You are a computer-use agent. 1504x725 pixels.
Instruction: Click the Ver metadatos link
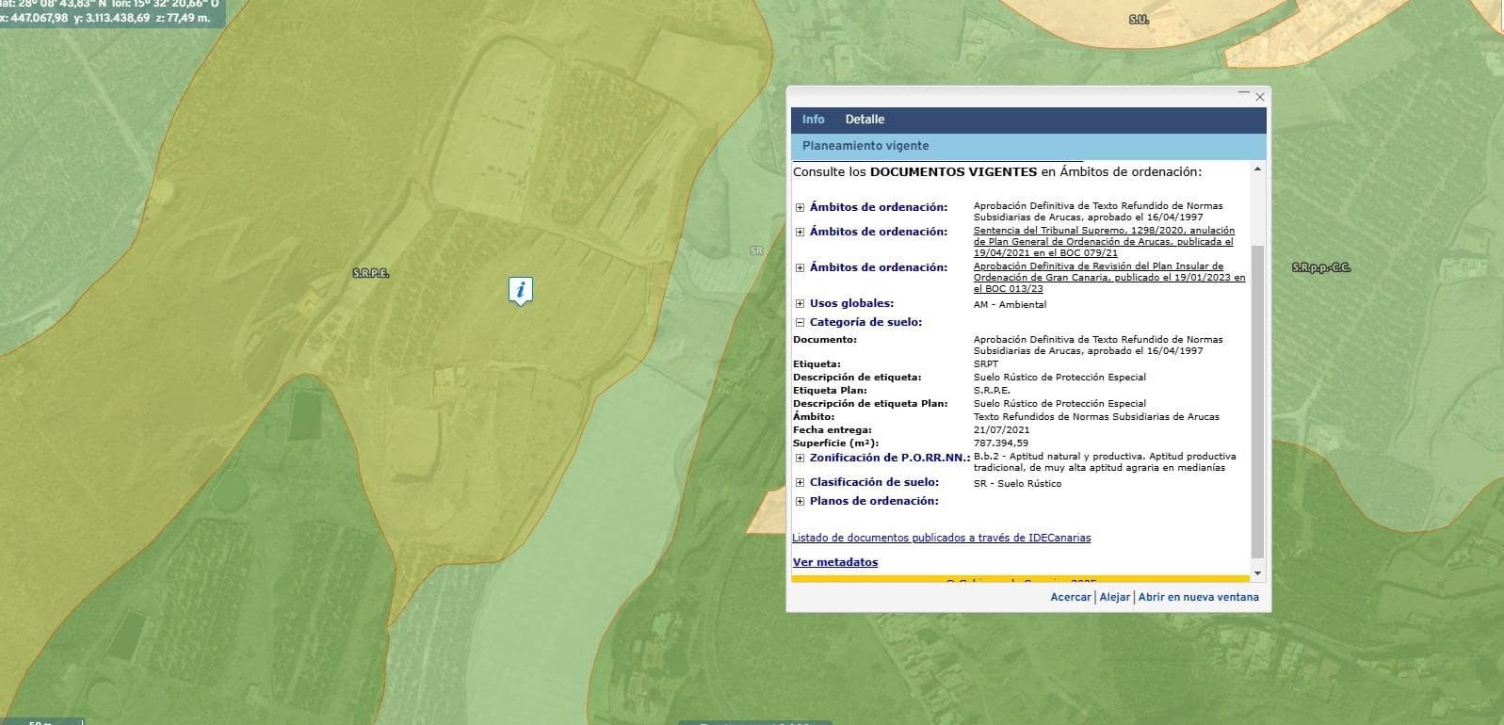[x=834, y=562]
